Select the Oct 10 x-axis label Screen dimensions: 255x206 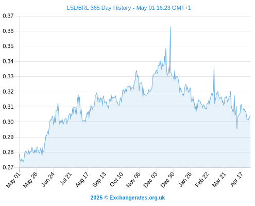tap(116, 180)
